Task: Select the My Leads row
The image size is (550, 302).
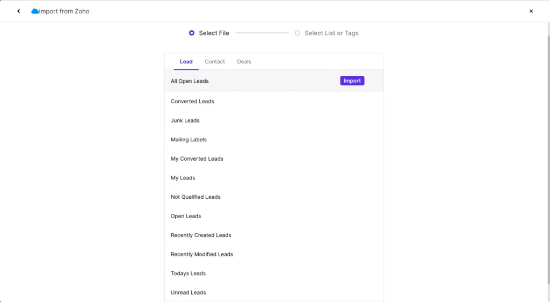Action: click(274, 178)
